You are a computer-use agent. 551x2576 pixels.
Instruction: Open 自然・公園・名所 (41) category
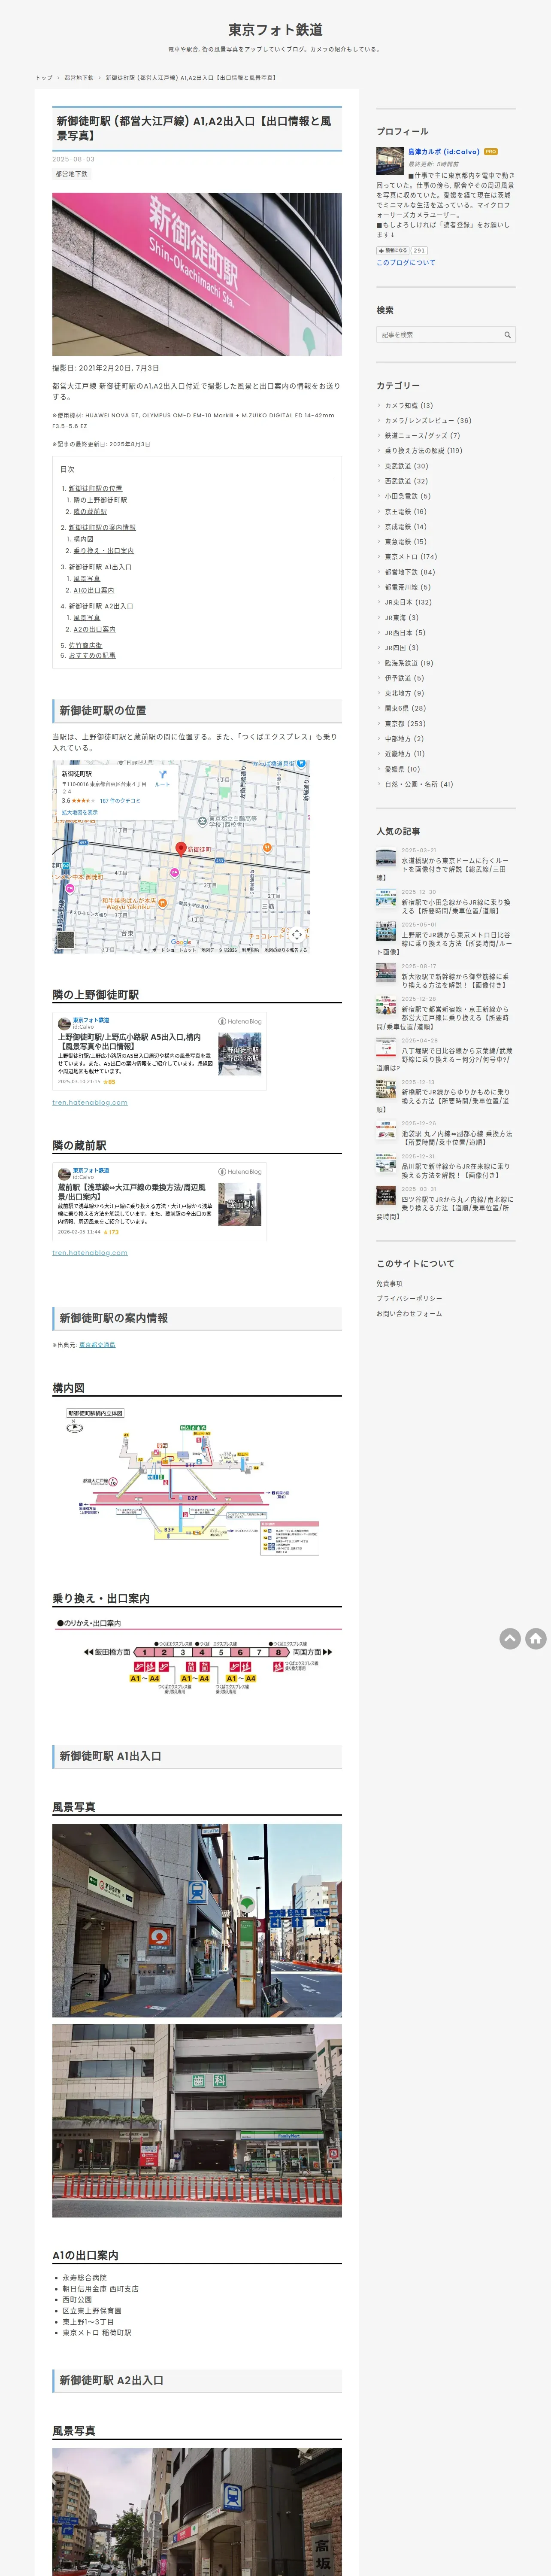pyautogui.click(x=419, y=784)
